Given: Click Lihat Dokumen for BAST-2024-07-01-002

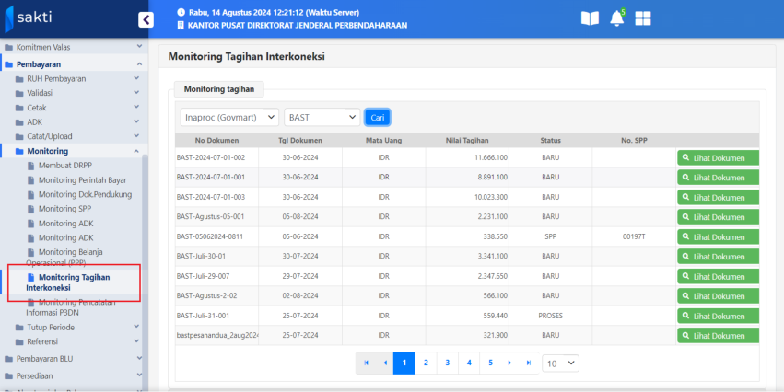Looking at the screenshot, I should pos(718,157).
